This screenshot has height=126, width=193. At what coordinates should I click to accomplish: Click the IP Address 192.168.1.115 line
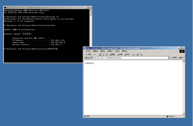(38, 40)
